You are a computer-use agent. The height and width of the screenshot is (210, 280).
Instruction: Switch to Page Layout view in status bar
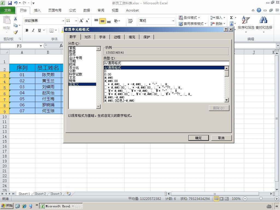[221, 199]
